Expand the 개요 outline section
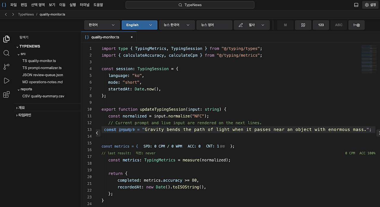The height and width of the screenshot is (207, 380). (x=21, y=108)
